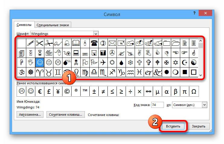Pick the not-equal sign from recently used
224x144 pixels.
(x=103, y=91)
